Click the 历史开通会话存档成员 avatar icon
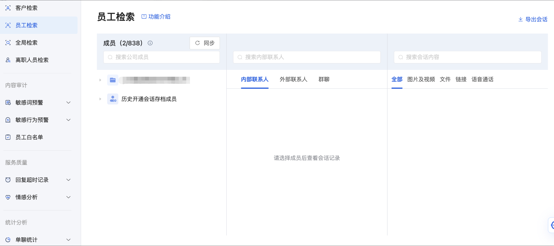The width and height of the screenshot is (554, 246). 113,99
